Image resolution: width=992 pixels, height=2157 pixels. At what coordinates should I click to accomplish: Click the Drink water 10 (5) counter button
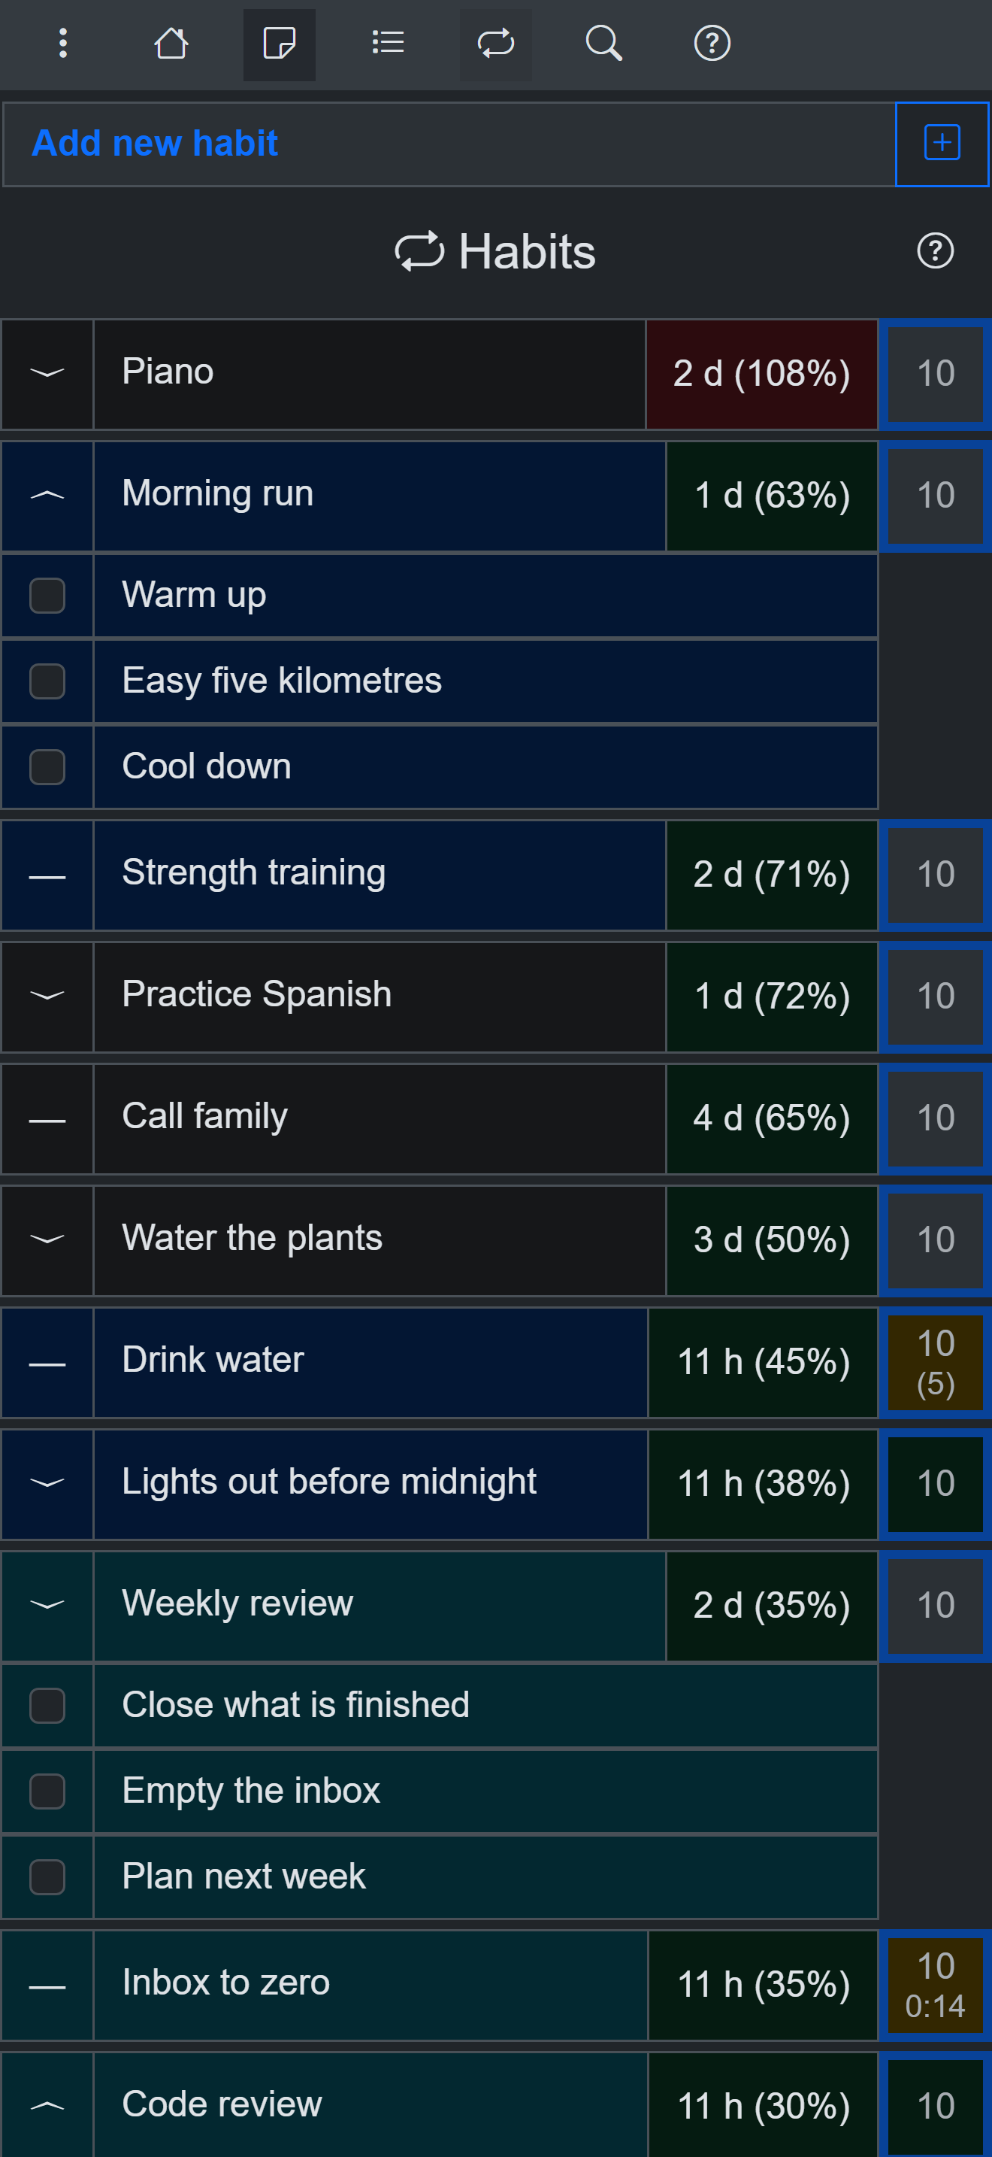935,1362
